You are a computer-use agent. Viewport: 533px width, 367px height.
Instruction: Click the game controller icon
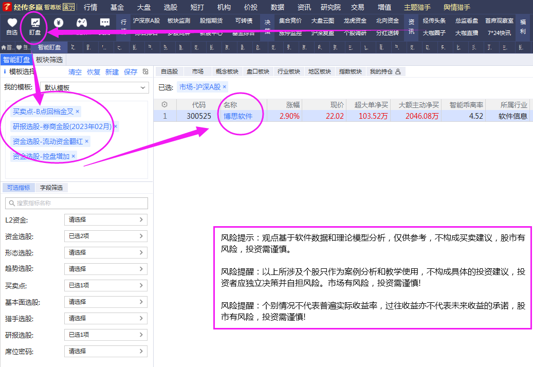click(x=82, y=23)
